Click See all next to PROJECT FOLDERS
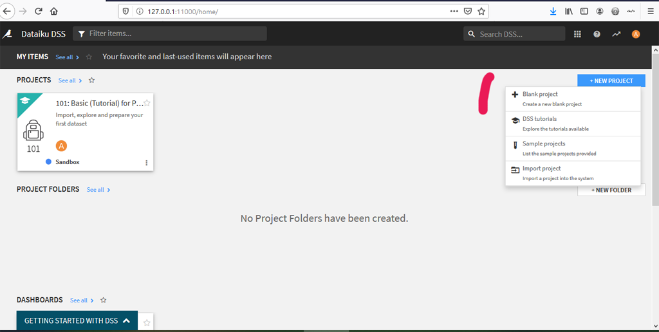Screen dimensions: 659x332 (x=98, y=190)
